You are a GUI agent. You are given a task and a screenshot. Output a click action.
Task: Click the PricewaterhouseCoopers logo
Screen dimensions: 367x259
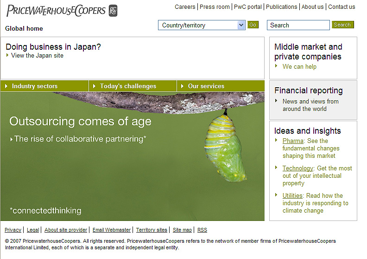pyautogui.click(x=62, y=11)
